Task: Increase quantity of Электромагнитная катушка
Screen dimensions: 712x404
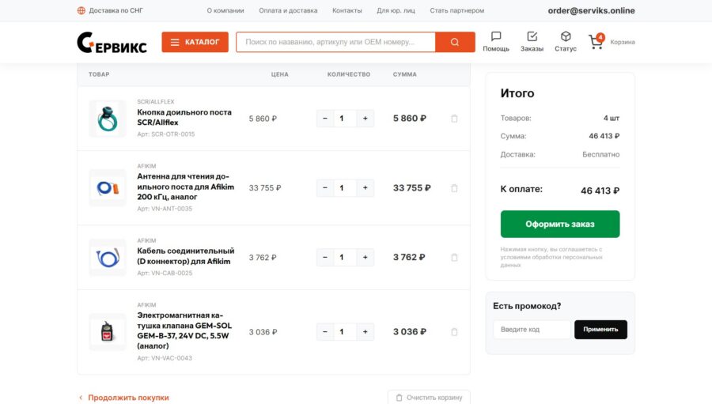Action: (365, 332)
